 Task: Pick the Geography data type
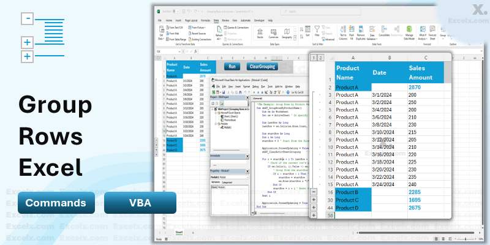coord(287,34)
